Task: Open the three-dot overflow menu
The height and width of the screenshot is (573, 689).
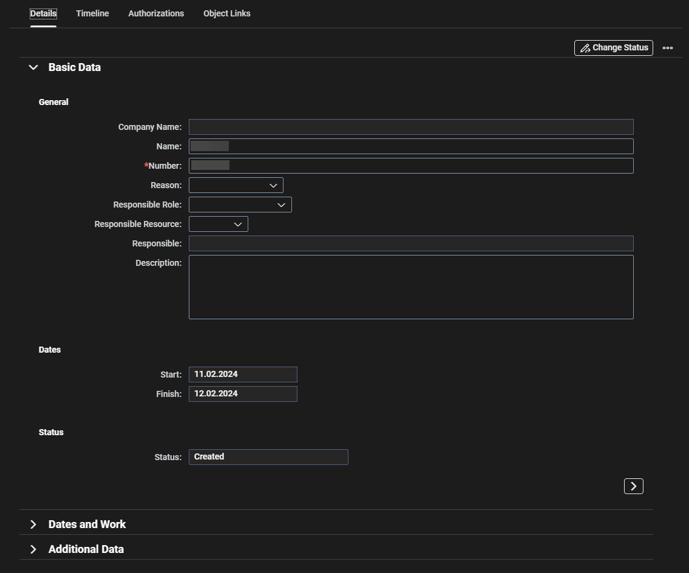Action: (668, 48)
